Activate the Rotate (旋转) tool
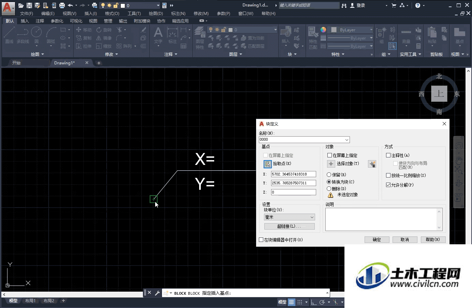Viewport: 472px width, 308px height. pyautogui.click(x=104, y=30)
